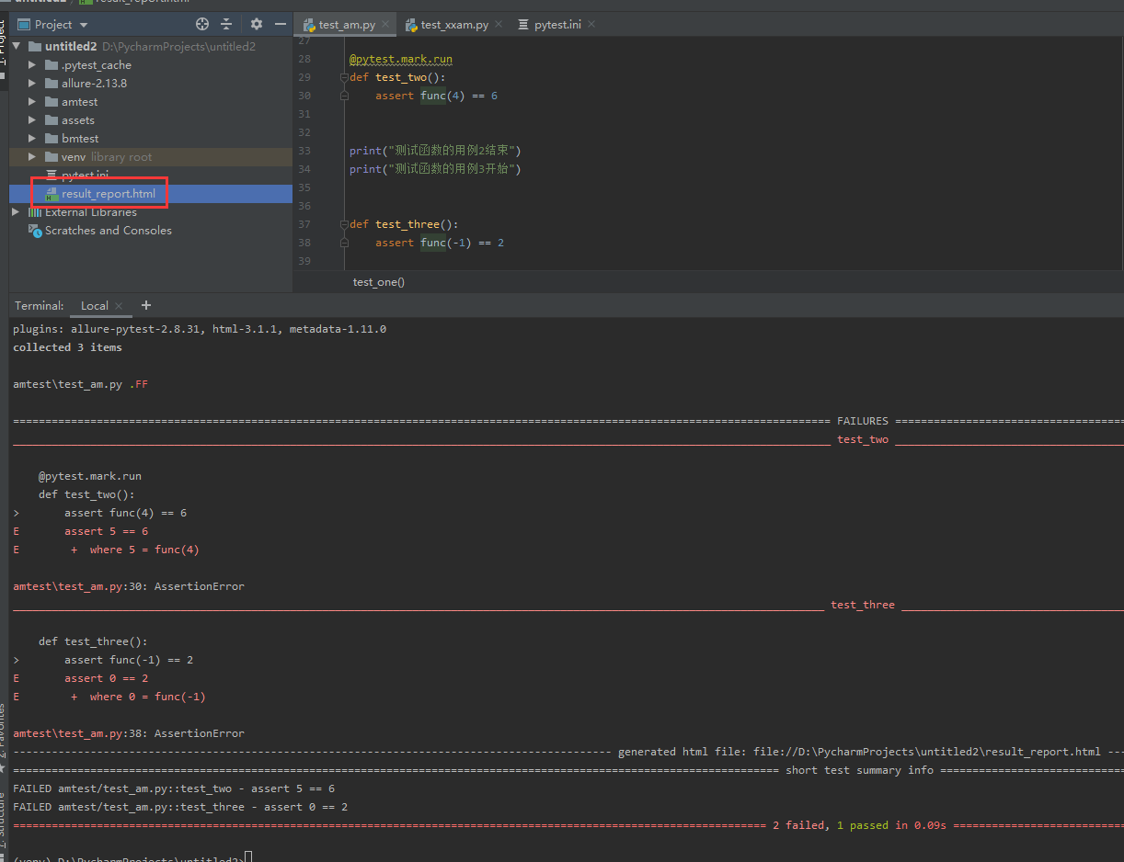Open the Project panel settings gear
1124x862 pixels.
[x=257, y=24]
